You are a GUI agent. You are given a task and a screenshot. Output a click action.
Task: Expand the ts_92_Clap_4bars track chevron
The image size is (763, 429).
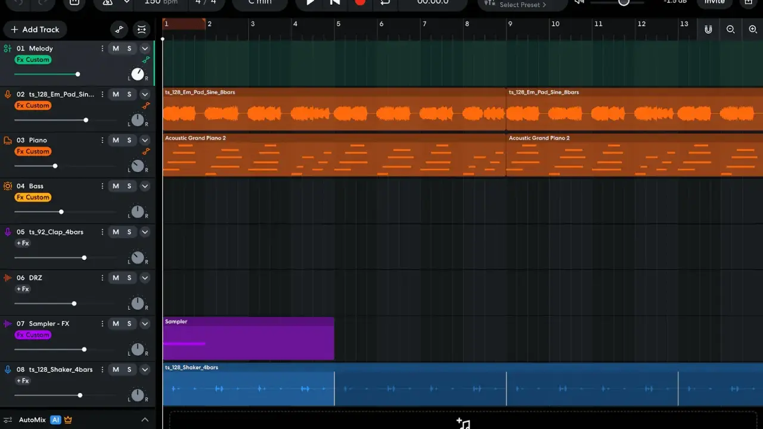coord(145,232)
